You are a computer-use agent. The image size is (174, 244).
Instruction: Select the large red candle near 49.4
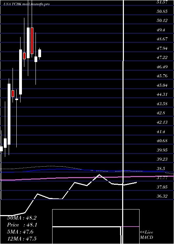[32, 41]
